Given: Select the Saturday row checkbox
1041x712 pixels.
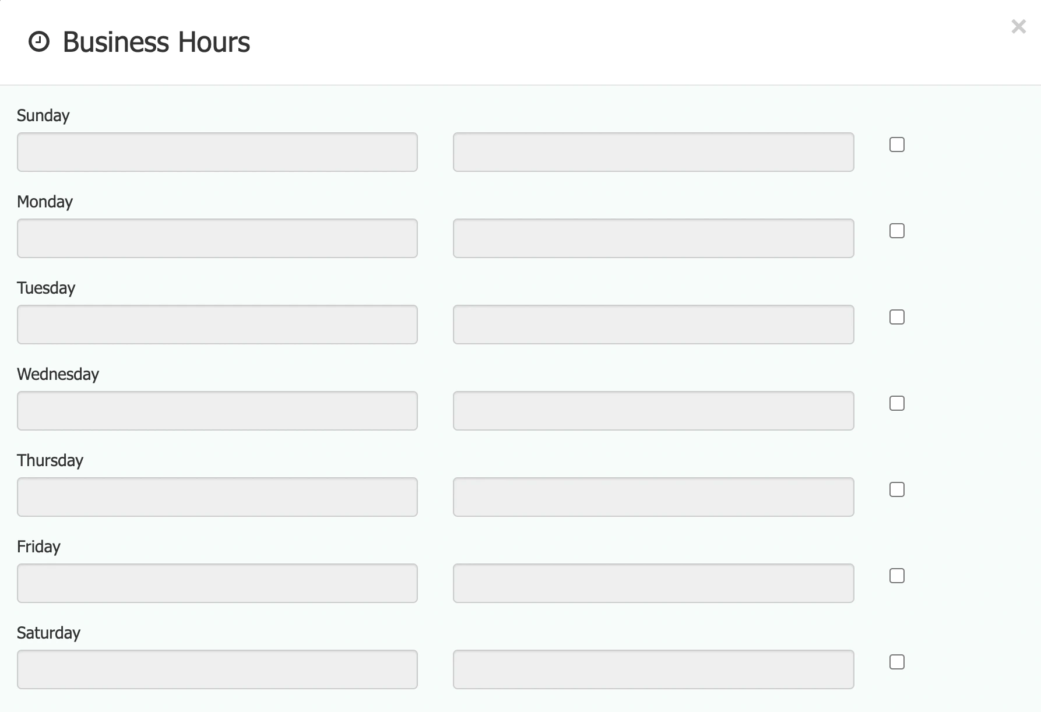Looking at the screenshot, I should [x=897, y=662].
